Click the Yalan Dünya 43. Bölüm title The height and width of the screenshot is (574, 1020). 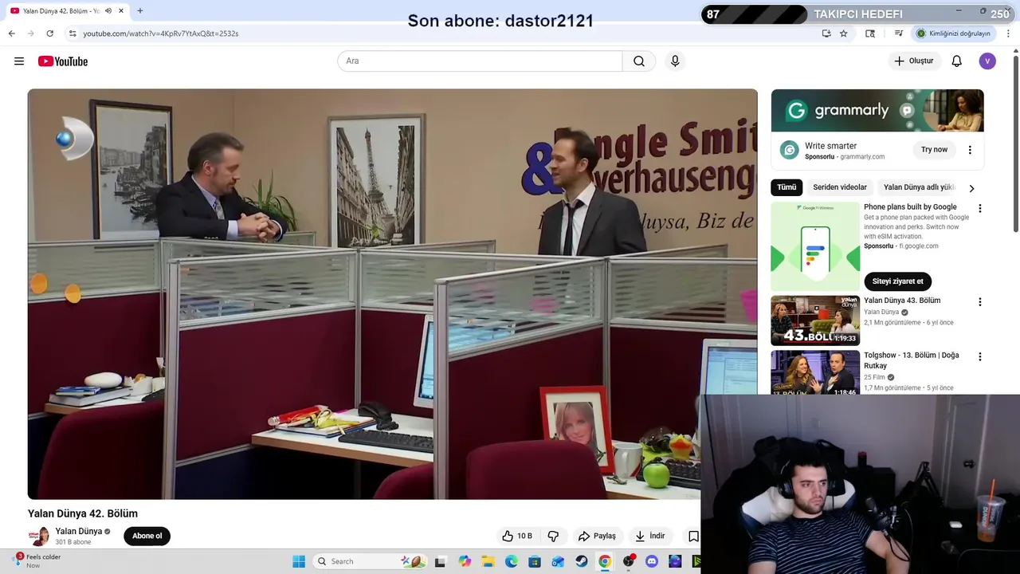tap(902, 301)
